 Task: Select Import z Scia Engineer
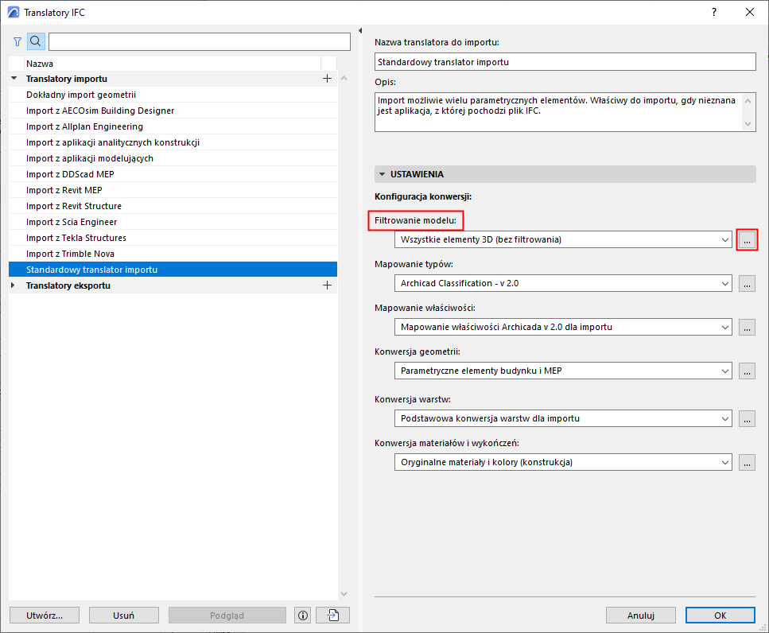click(173, 222)
